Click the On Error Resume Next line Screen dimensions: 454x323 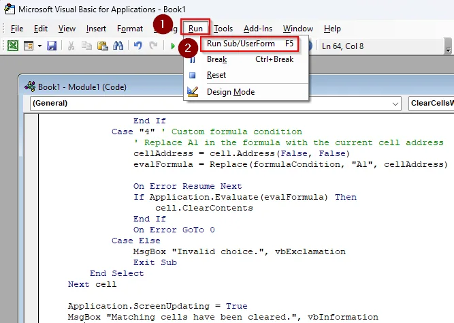[187, 186]
